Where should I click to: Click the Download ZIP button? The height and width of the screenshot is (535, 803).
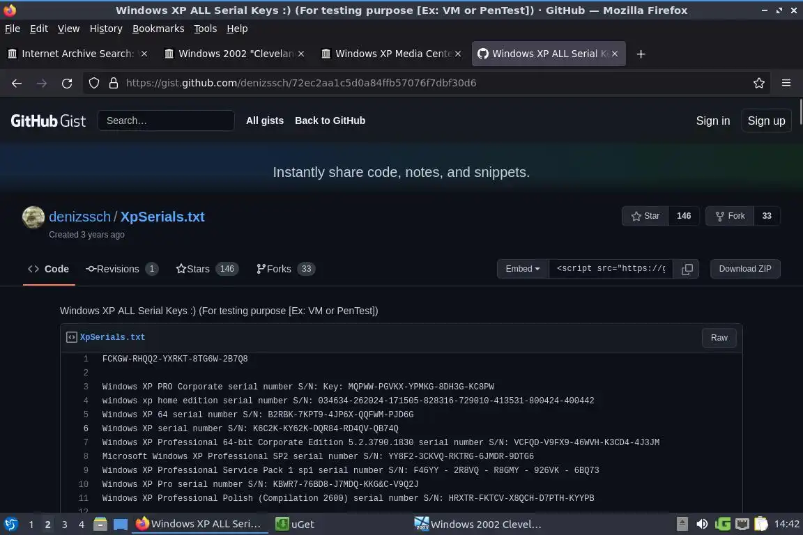tap(745, 269)
